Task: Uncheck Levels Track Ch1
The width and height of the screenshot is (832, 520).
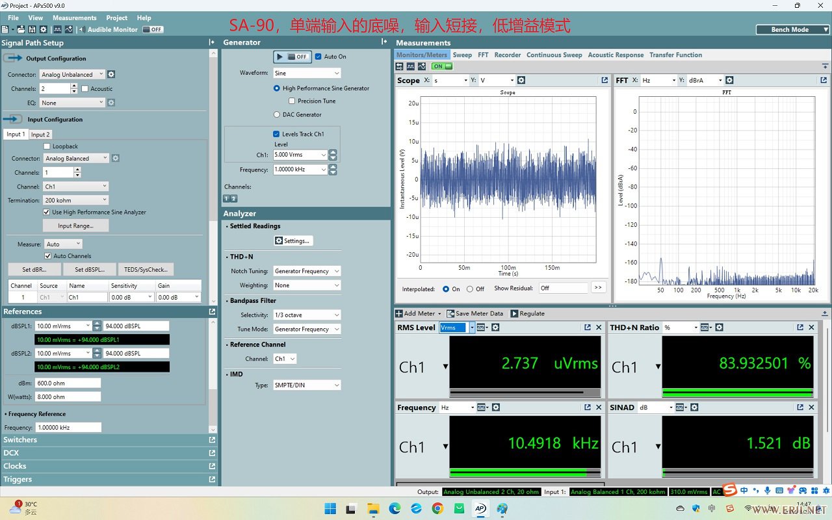Action: (276, 134)
